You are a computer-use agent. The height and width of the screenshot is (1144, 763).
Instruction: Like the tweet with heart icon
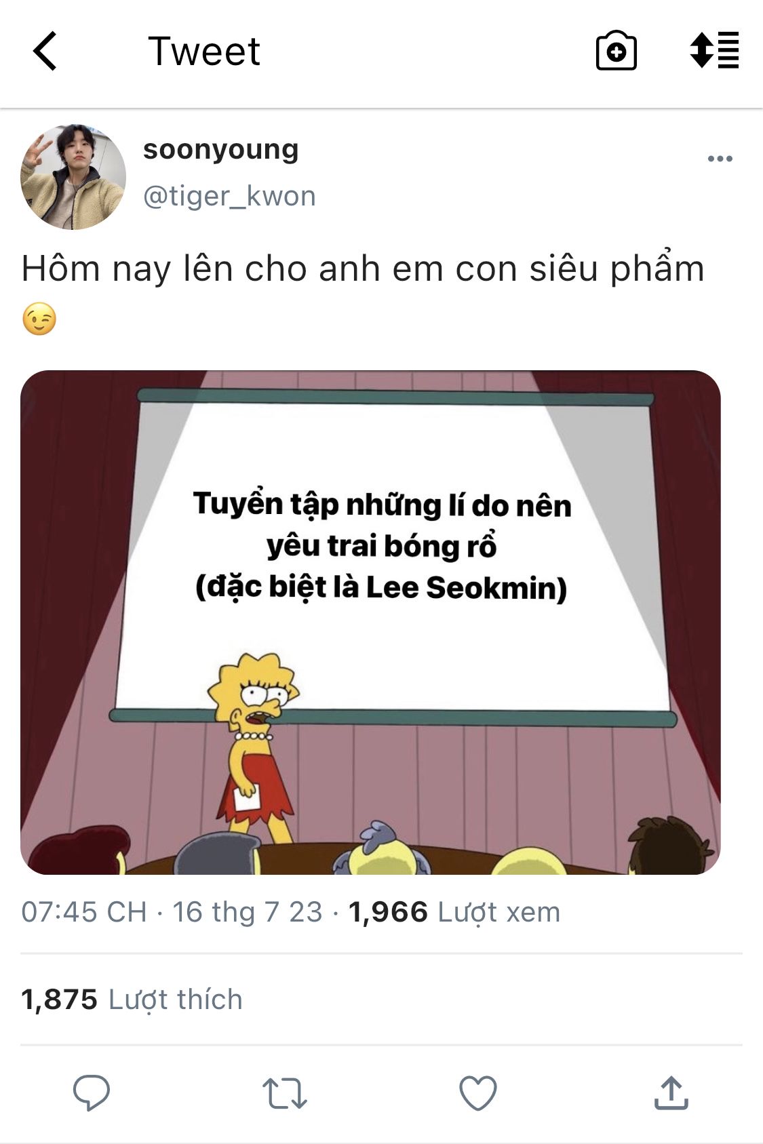[x=478, y=1092]
